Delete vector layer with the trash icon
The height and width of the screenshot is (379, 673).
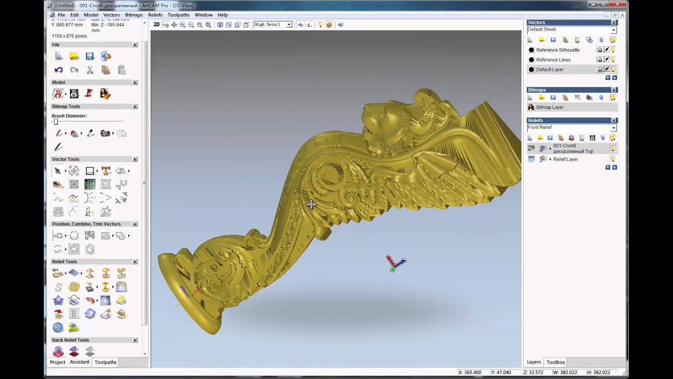[x=601, y=40]
